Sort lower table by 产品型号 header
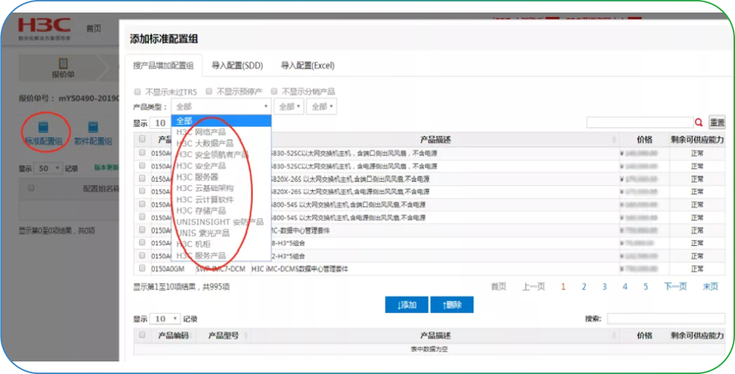The height and width of the screenshot is (374, 735). [223, 335]
